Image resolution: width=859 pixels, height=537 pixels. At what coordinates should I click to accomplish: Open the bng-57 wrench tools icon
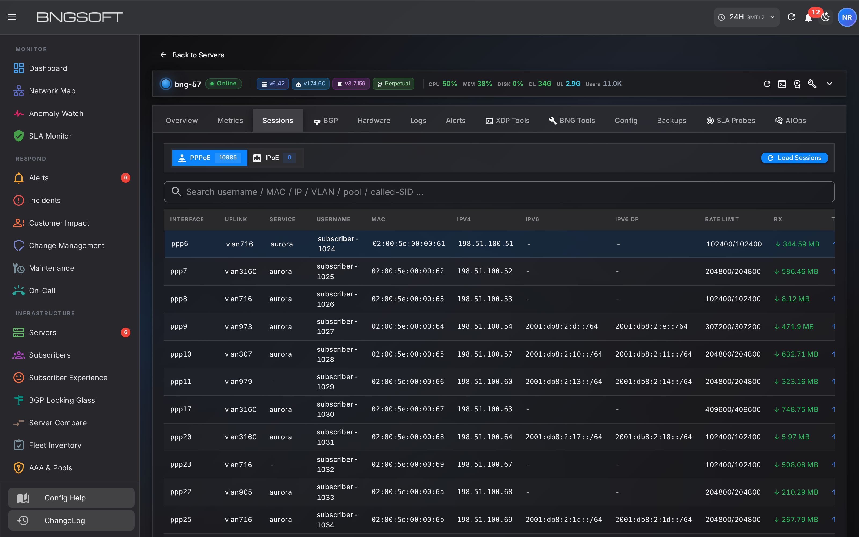(812, 84)
